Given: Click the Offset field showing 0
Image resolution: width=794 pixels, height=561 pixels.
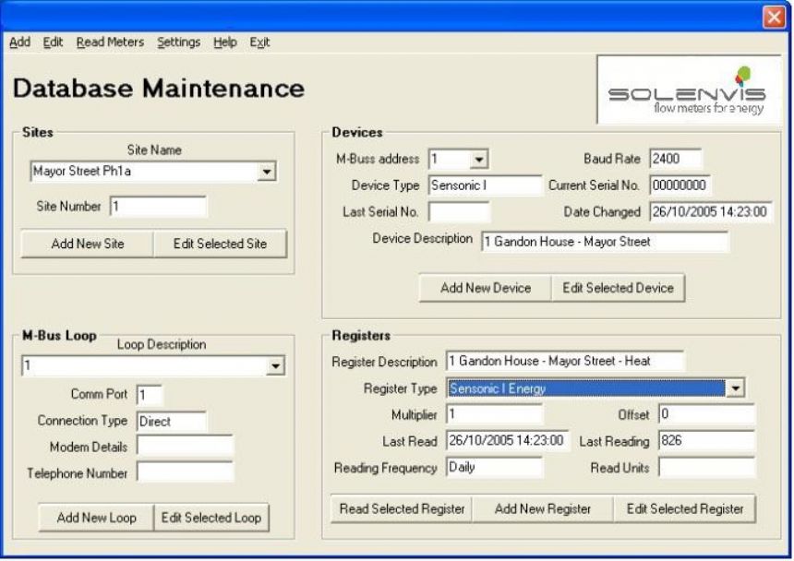Looking at the screenshot, I should 706,414.
